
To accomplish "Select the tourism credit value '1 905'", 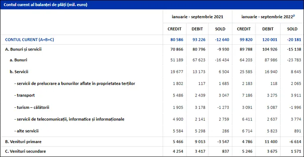I will (178, 107).
